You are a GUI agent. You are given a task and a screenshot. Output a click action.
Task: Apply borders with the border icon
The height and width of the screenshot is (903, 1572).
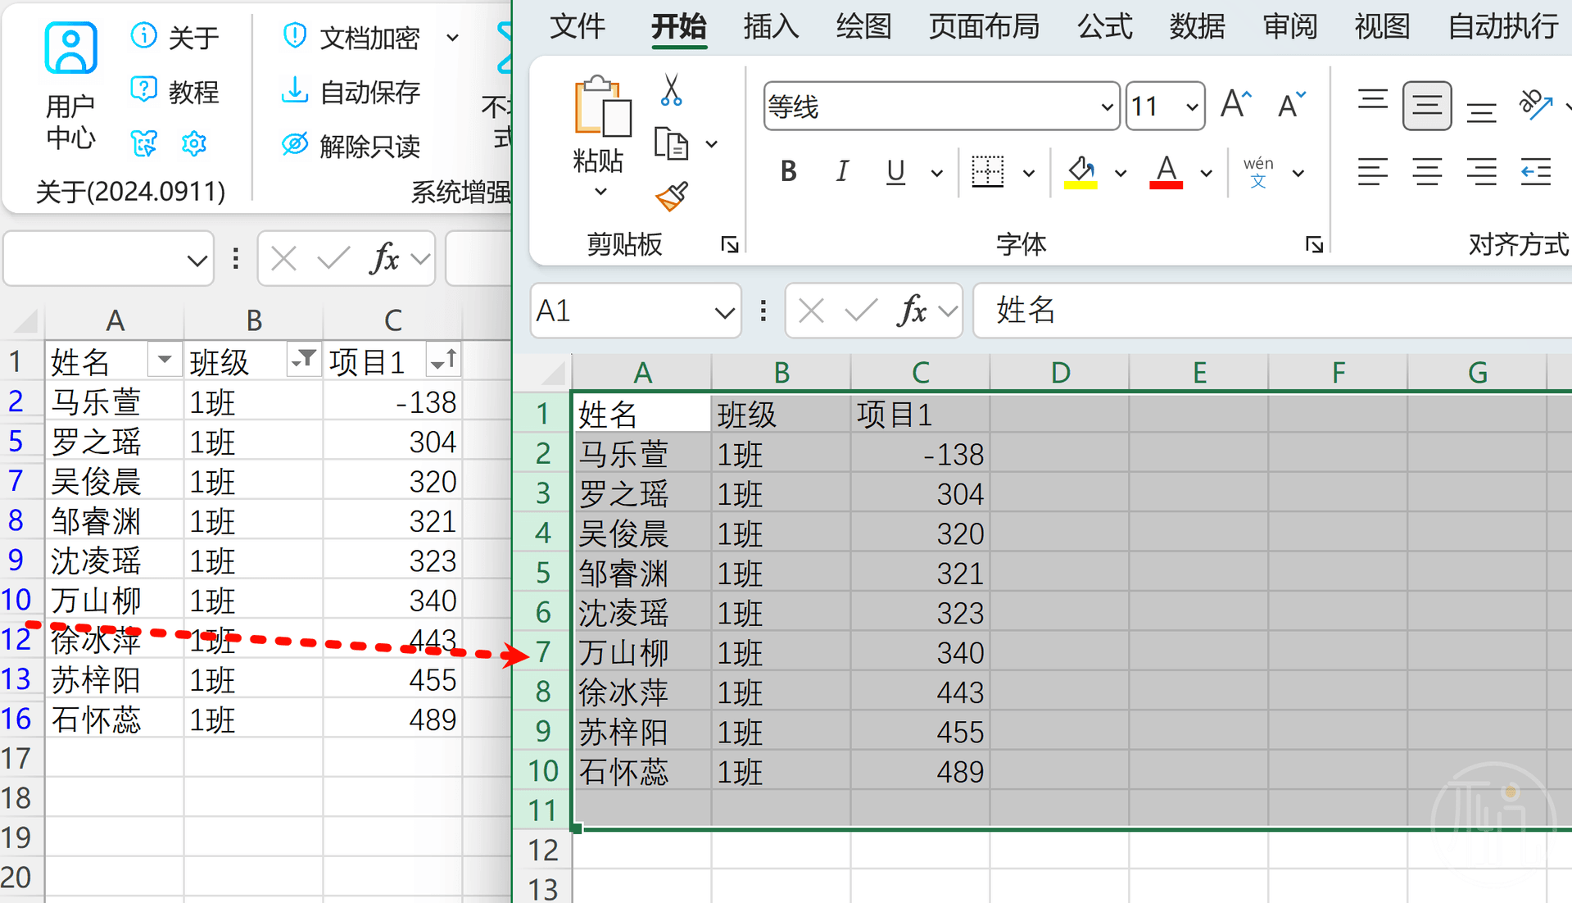(987, 171)
